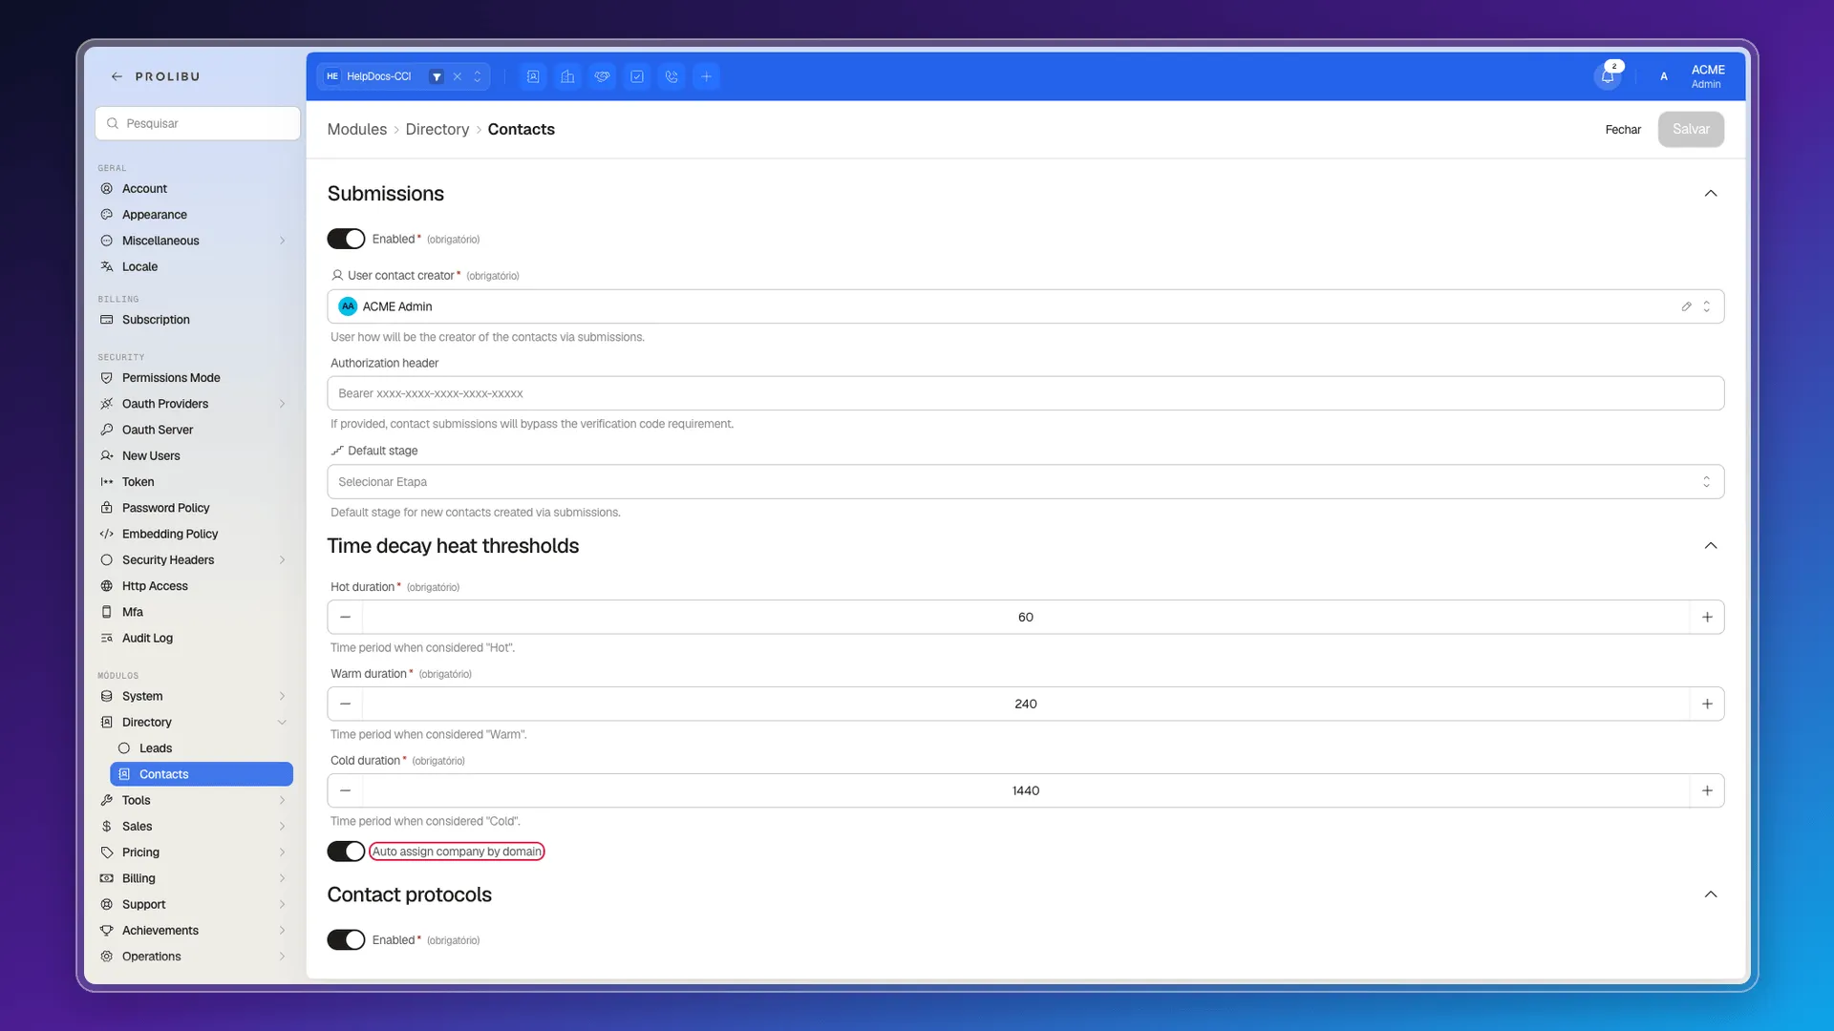1834x1031 pixels.
Task: Disable Auto assign company by domain
Action: click(x=346, y=852)
